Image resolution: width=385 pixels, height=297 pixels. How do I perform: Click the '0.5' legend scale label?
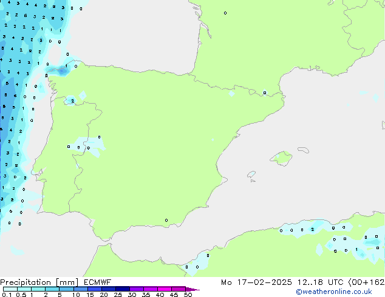pos(21,295)
